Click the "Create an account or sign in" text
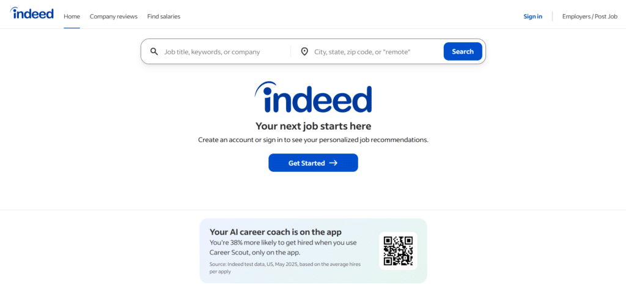Screen dimensions: 626x293 click(313, 140)
